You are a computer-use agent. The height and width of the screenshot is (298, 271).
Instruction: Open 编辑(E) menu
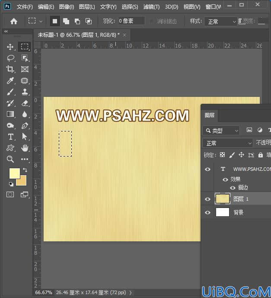pyautogui.click(x=46, y=7)
